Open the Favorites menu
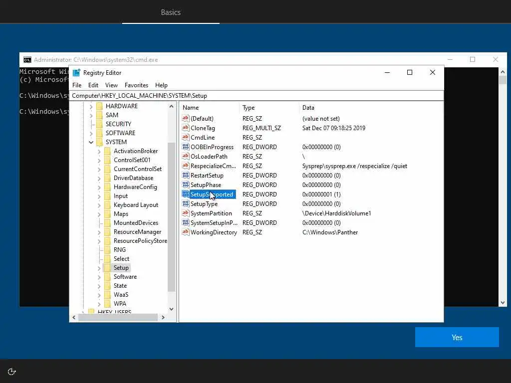The height and width of the screenshot is (383, 511). tap(136, 85)
